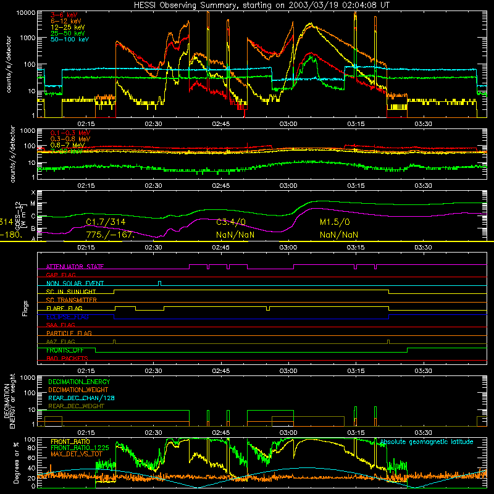
Task: Select the NON_SOLAR_EVENT flag label
Action: pyautogui.click(x=75, y=283)
